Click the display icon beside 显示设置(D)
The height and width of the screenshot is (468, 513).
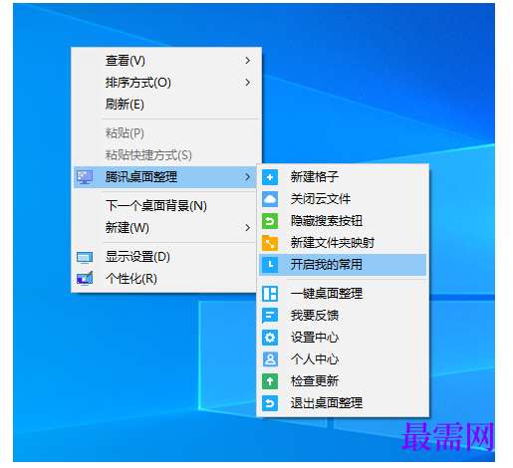(85, 257)
